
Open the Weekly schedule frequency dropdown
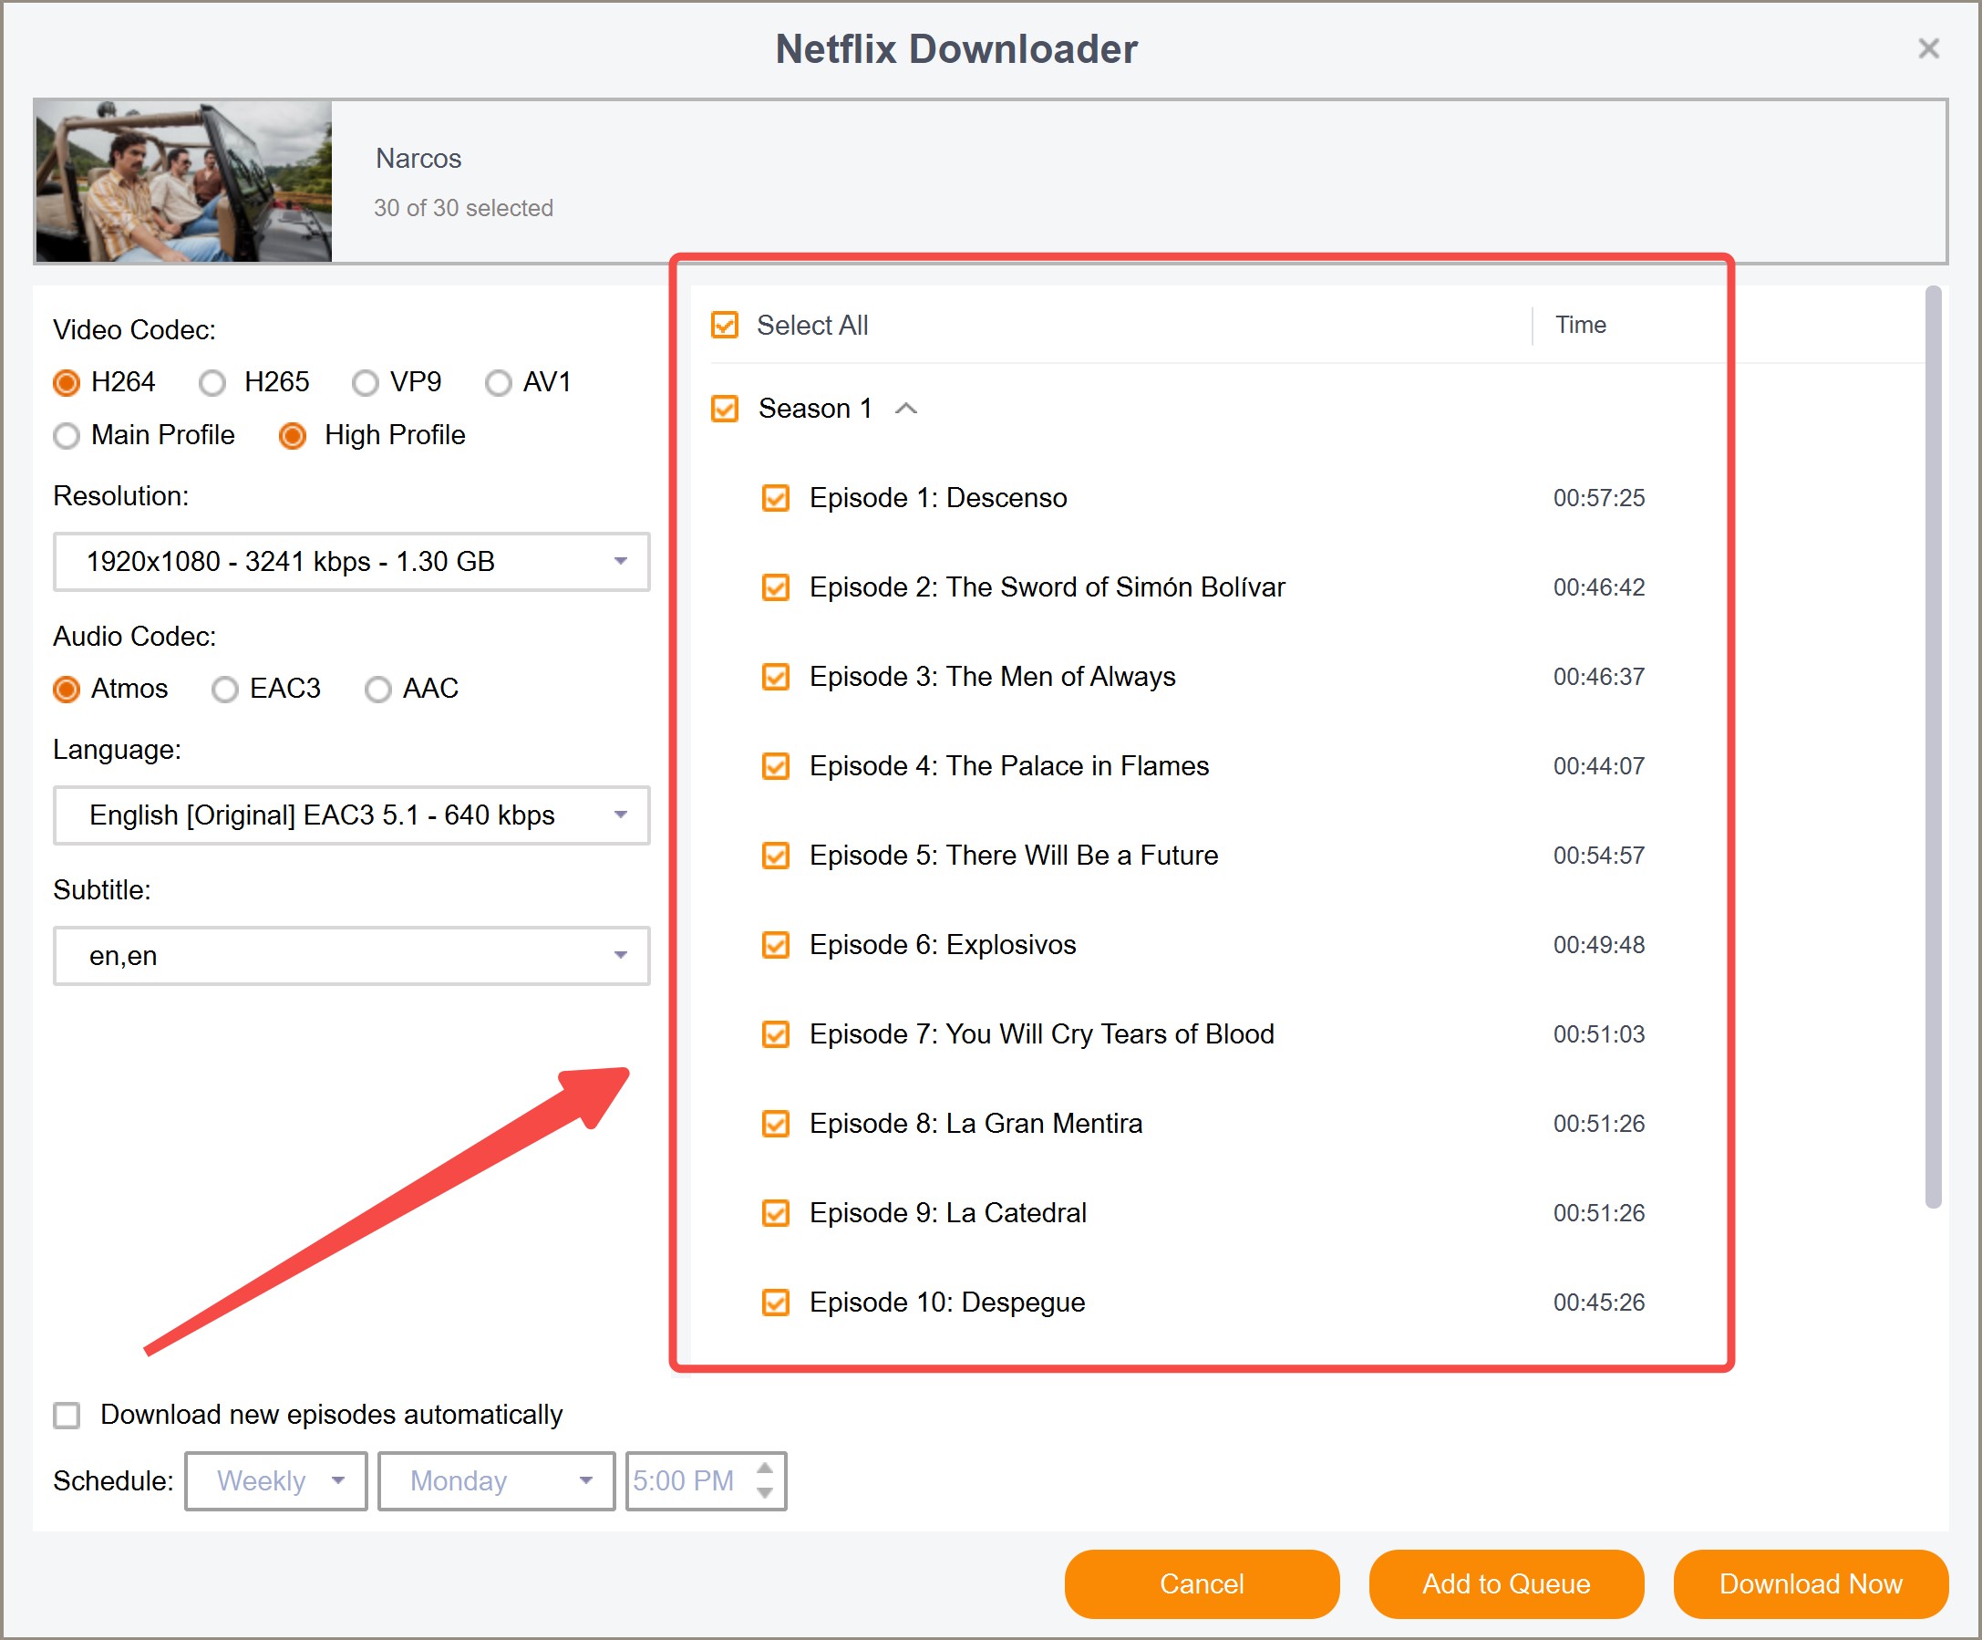coord(275,1481)
